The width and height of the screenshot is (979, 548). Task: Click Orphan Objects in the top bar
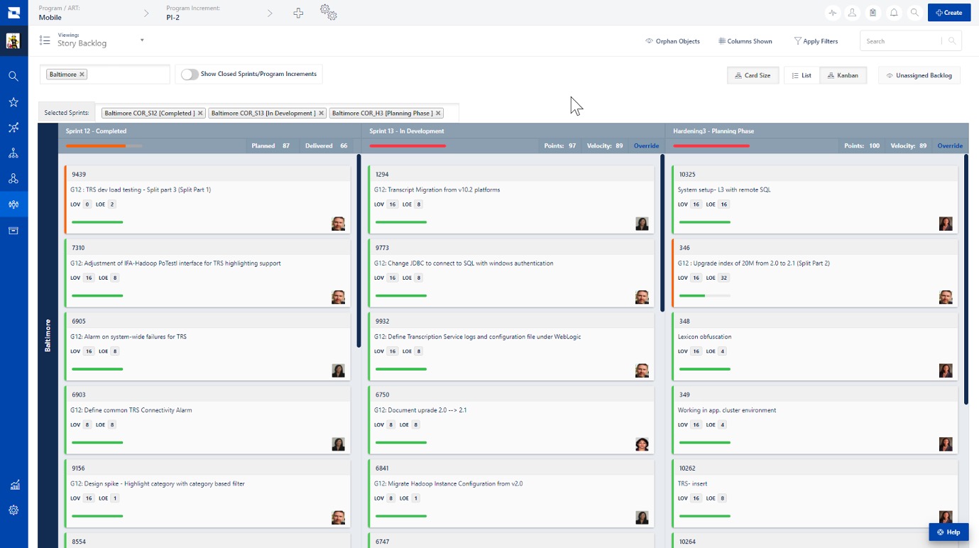(x=672, y=40)
